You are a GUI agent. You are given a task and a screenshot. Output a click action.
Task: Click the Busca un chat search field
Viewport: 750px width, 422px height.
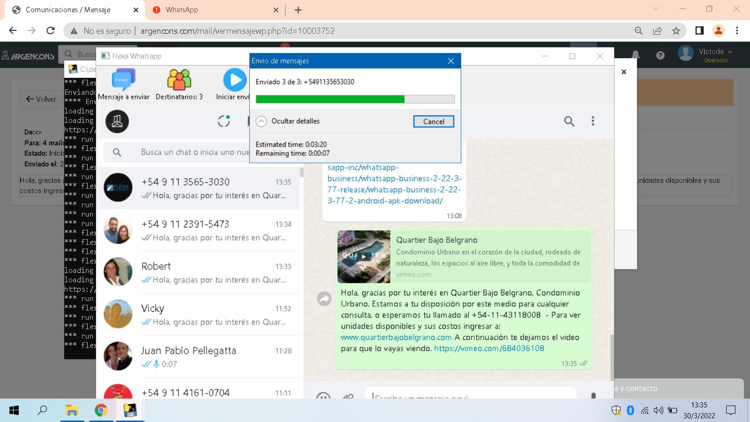coord(195,152)
